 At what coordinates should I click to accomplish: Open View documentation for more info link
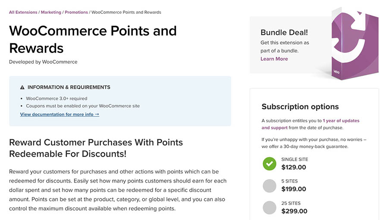[59, 115]
